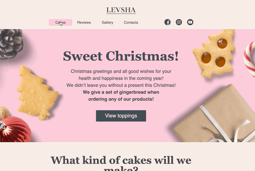Screen dimensions: 255x171
Task: Click the red Christmas ornament ball
Action: pyautogui.click(x=15, y=130)
